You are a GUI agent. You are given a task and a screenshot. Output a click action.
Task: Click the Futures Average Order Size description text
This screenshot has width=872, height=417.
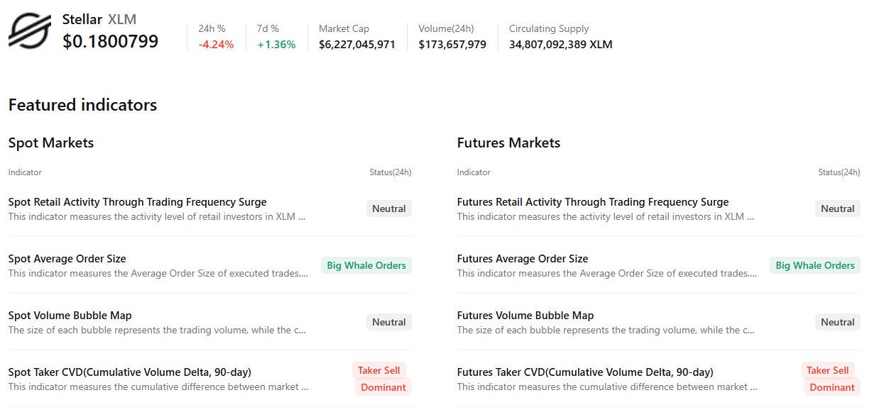(607, 274)
